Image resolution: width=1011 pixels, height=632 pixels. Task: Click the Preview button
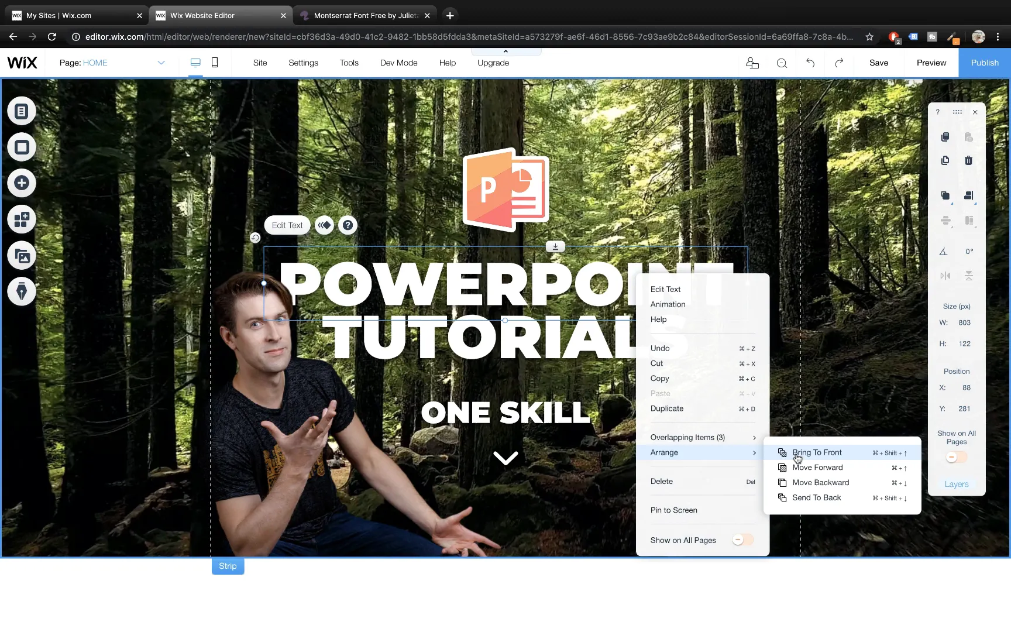(931, 63)
